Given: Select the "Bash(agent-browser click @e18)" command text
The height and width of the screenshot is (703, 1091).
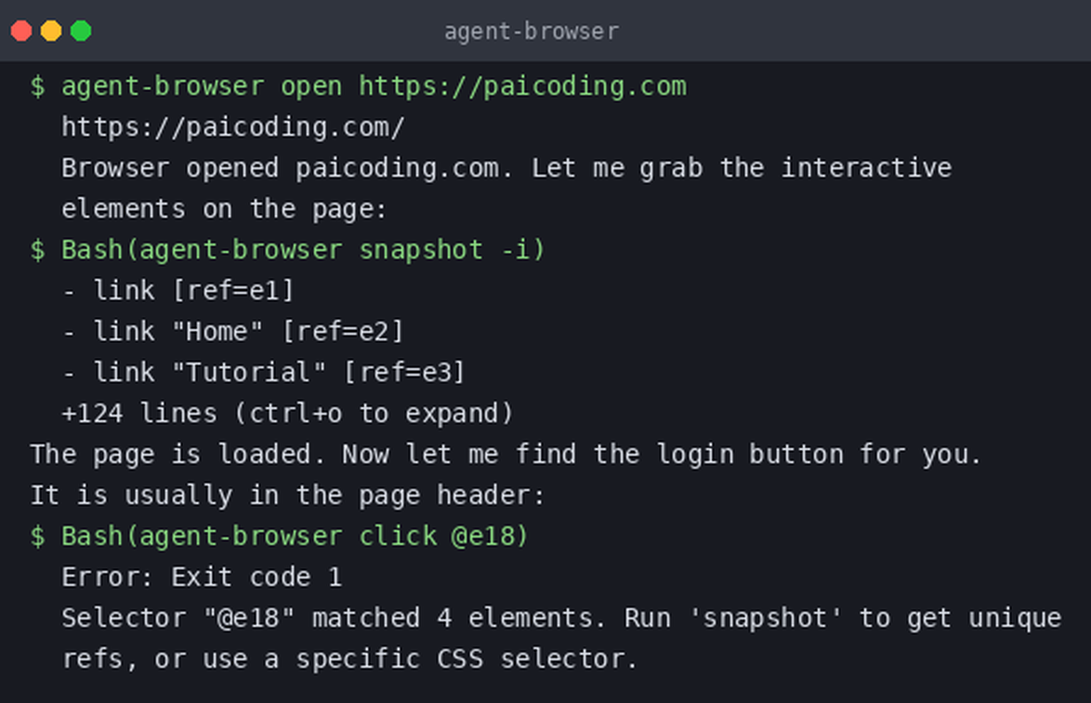Looking at the screenshot, I should pos(296,537).
